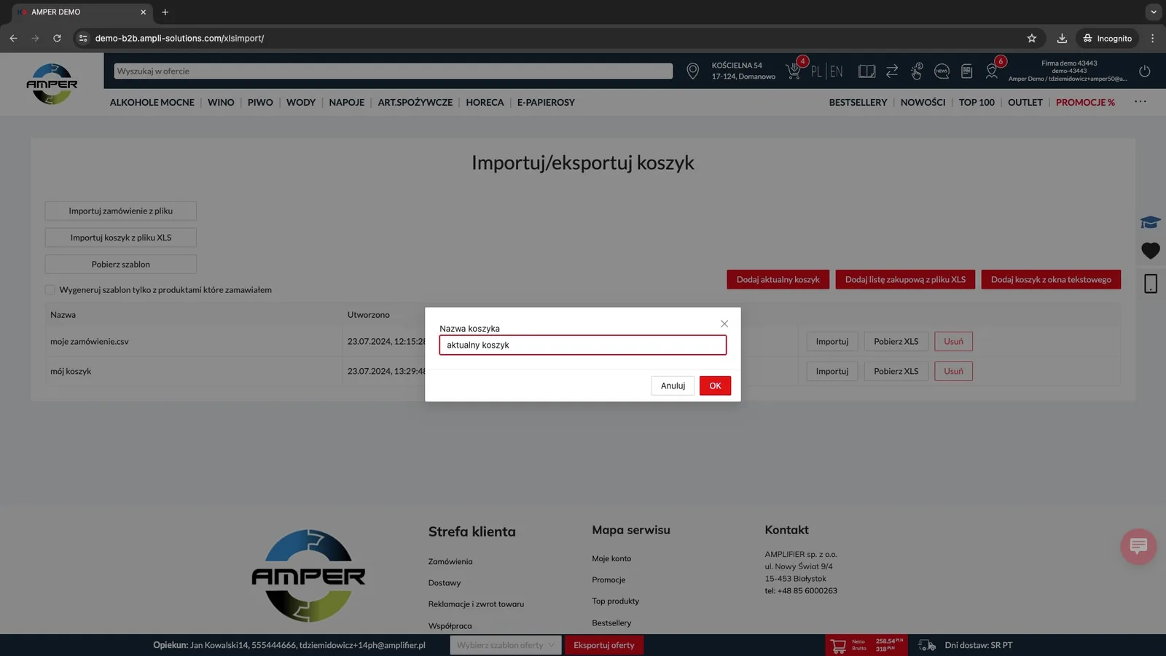Click the Amper logo in header
Image resolution: width=1166 pixels, height=656 pixels.
click(52, 84)
